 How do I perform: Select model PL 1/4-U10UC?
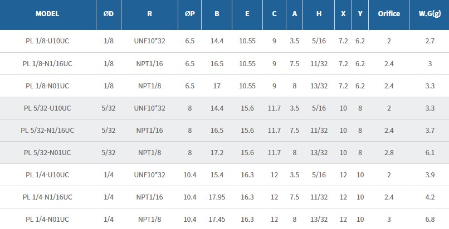[x=47, y=175]
